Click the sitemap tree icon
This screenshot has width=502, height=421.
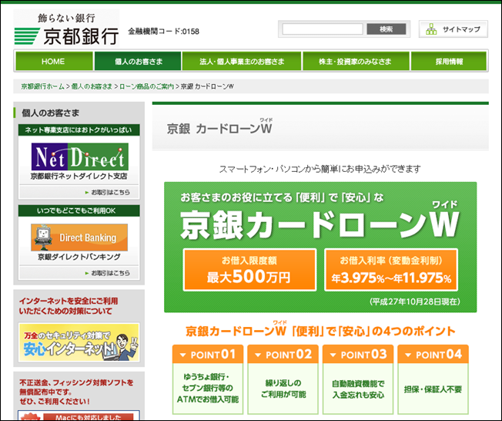(431, 29)
